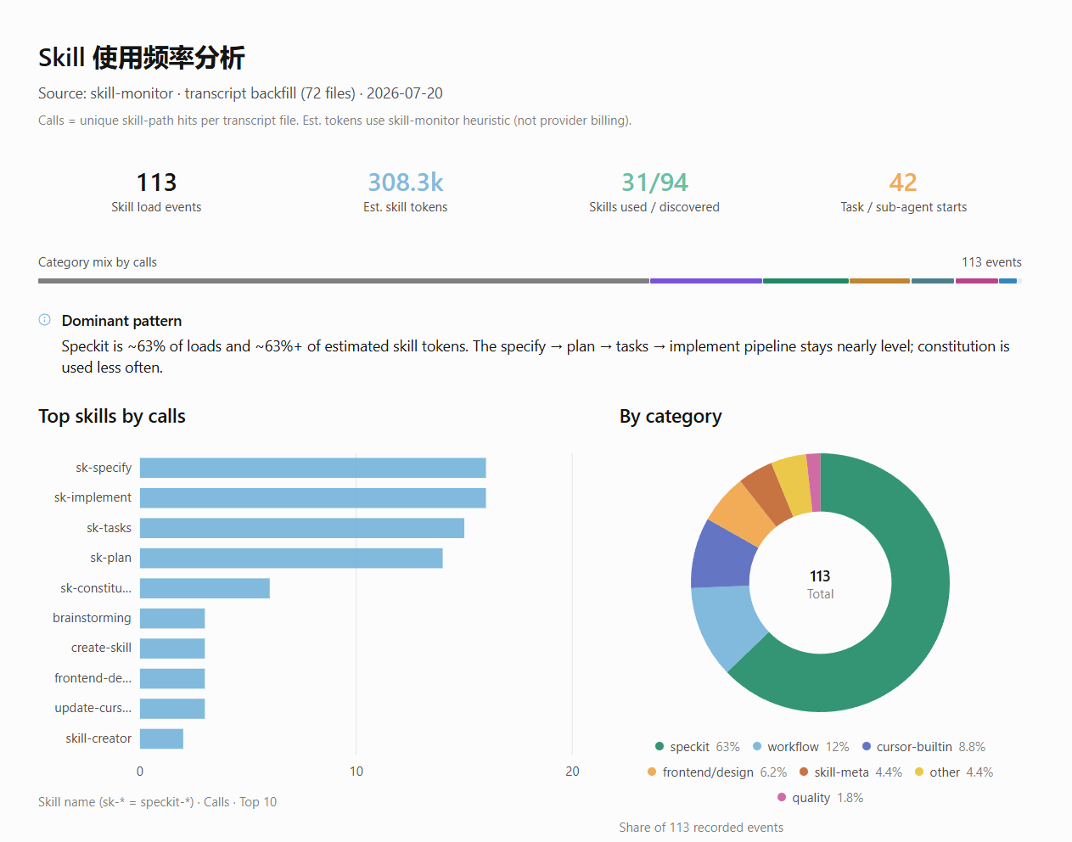Viewport: 1072px width, 842px height.
Task: Click the 'By category' heading
Action: pyautogui.click(x=671, y=416)
